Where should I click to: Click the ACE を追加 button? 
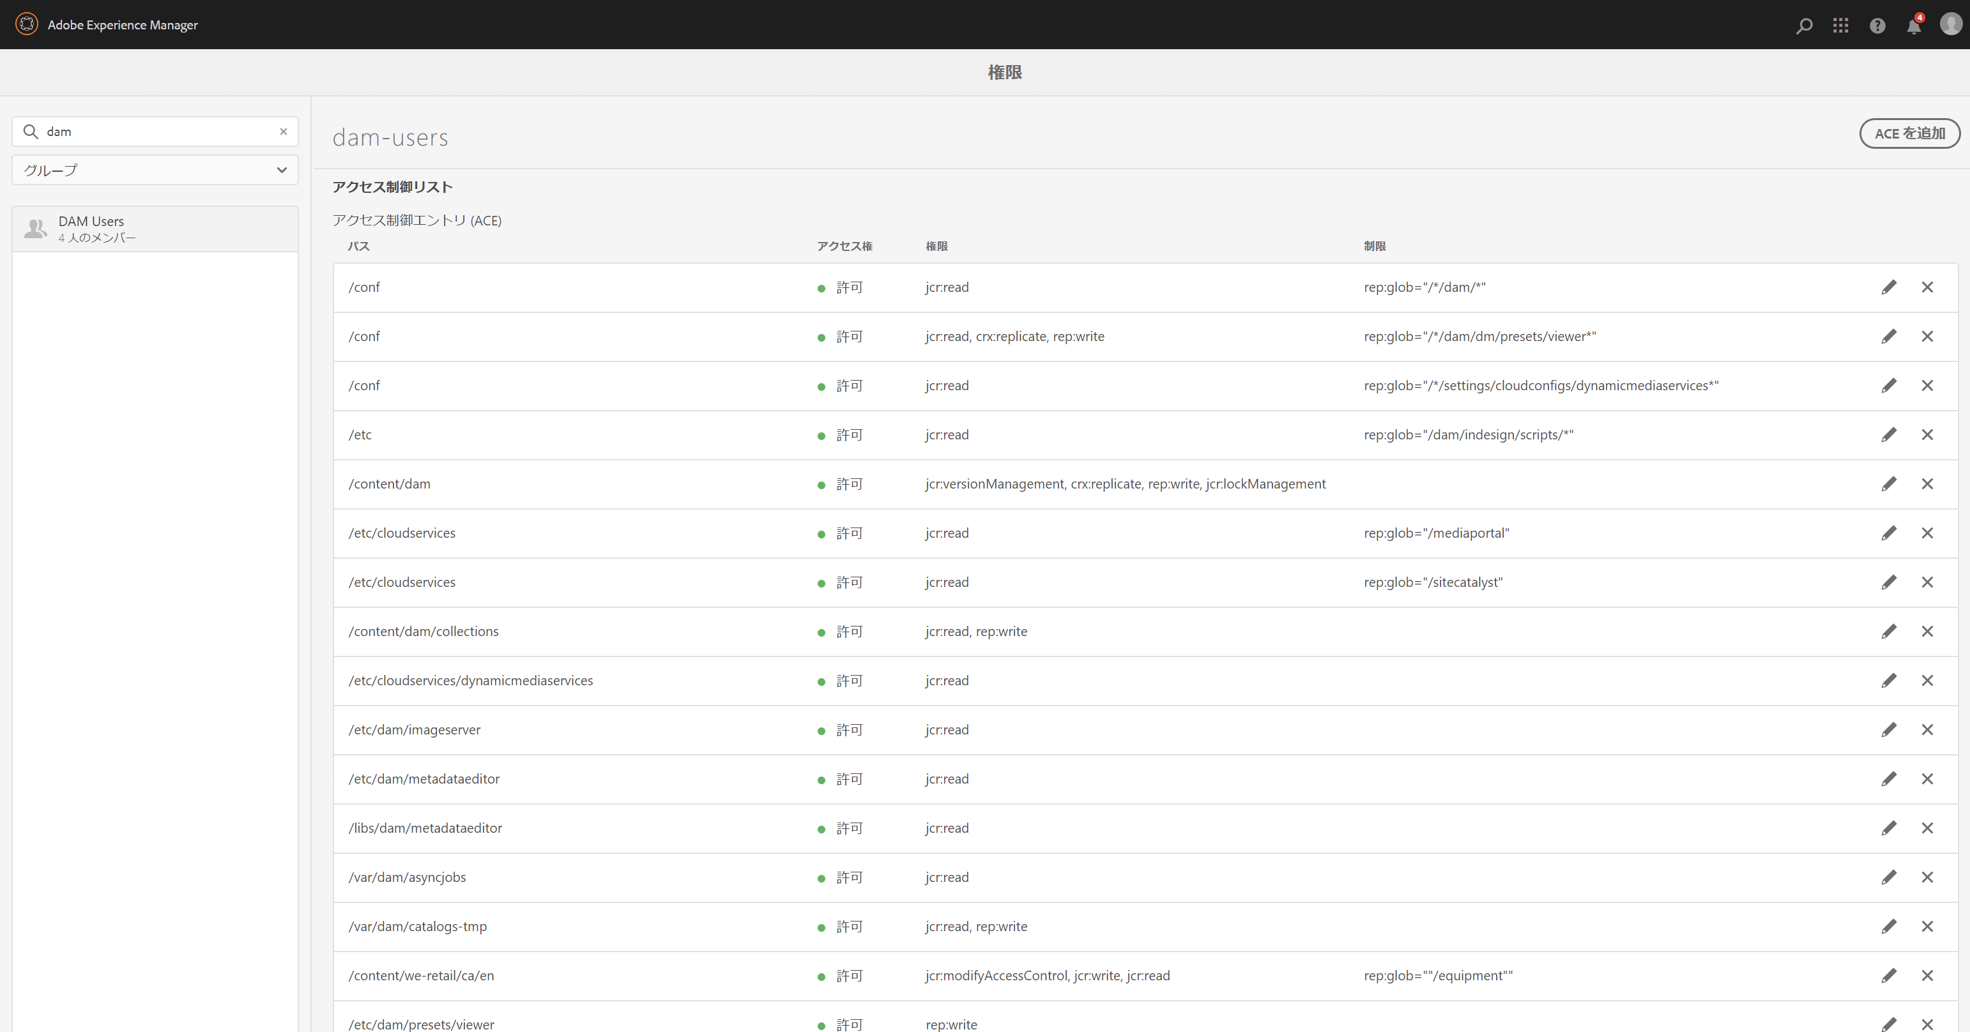click(1909, 133)
